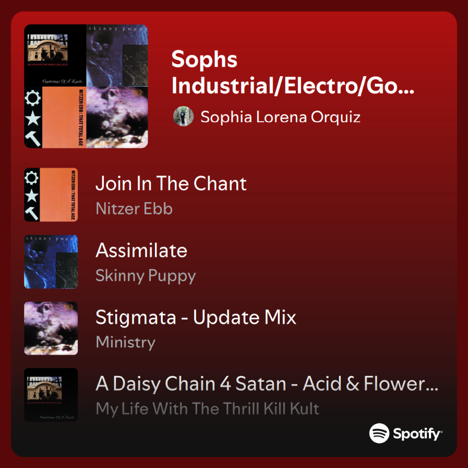Click the Skinny Puppy quadrant in large playlist cover
The height and width of the screenshot is (468, 468).
point(117,55)
